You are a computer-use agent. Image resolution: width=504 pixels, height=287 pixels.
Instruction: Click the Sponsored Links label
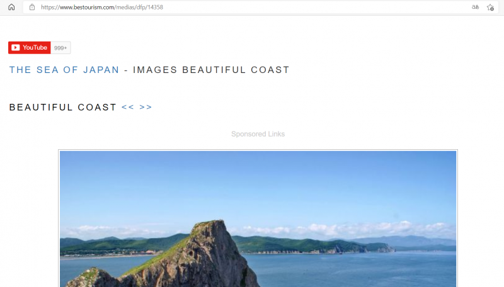point(258,134)
